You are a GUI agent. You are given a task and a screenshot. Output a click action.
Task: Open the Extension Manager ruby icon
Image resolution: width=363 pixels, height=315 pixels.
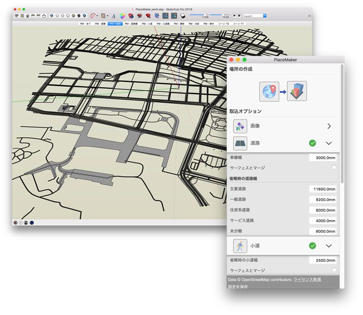[x=148, y=16]
